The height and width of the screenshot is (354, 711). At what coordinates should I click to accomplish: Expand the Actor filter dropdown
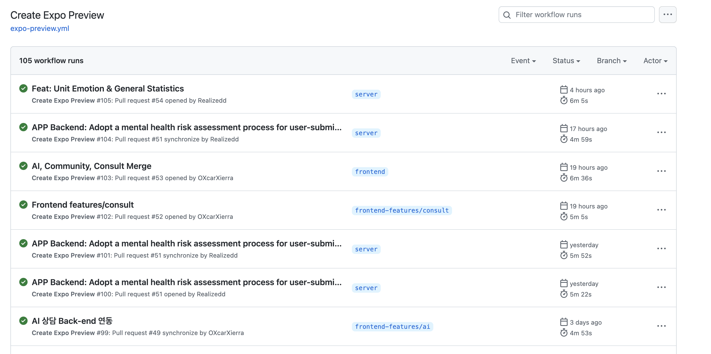pyautogui.click(x=655, y=61)
